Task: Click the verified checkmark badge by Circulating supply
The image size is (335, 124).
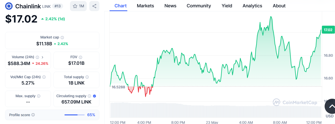Action: (x=94, y=96)
